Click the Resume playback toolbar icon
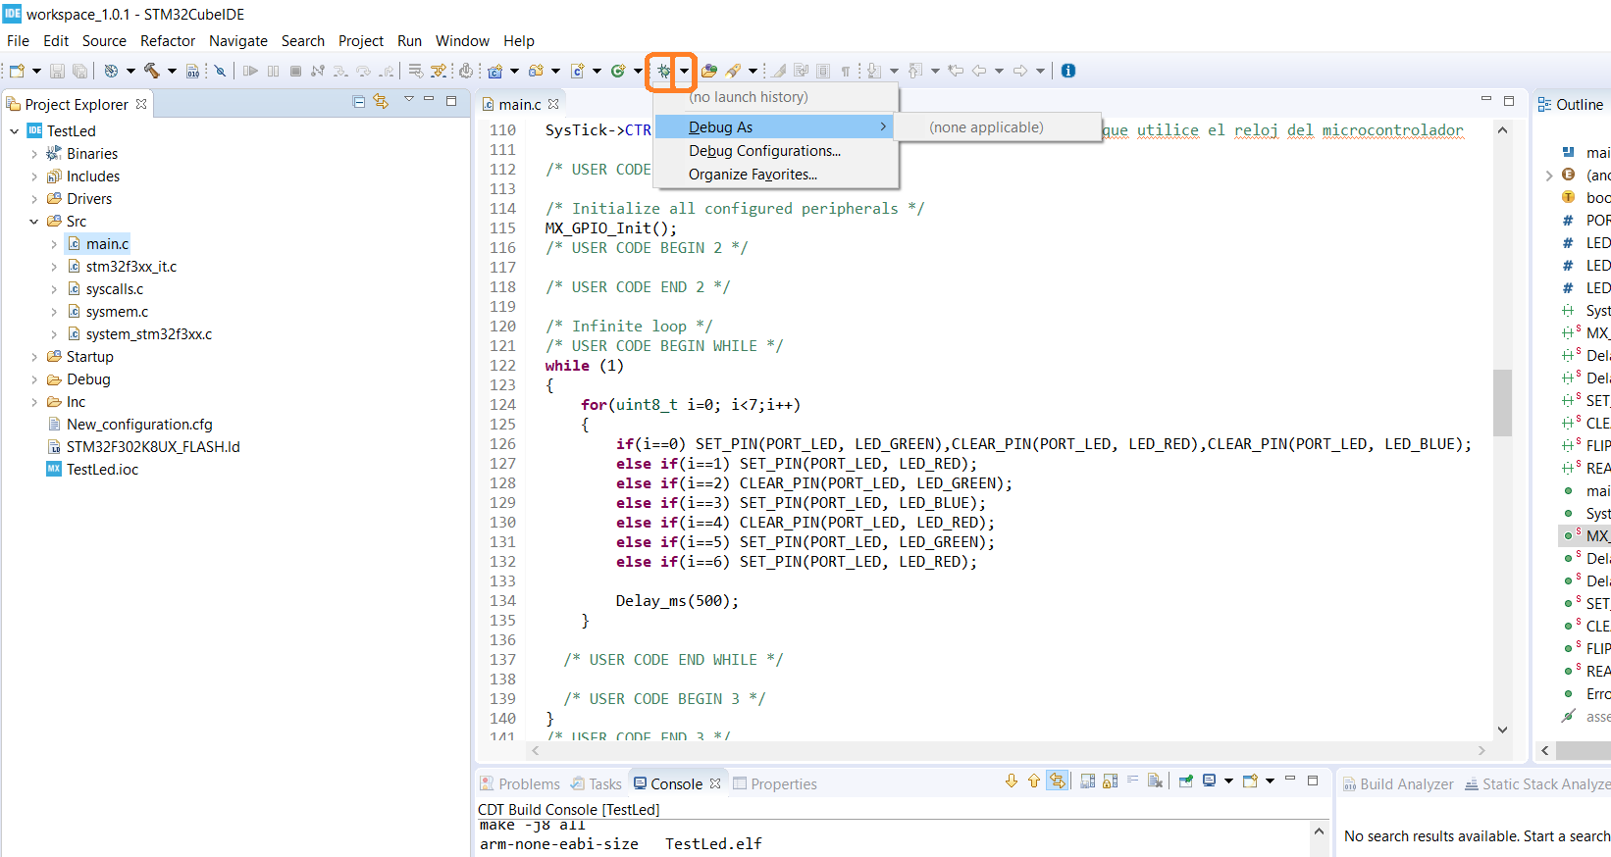This screenshot has height=857, width=1611. point(250,71)
